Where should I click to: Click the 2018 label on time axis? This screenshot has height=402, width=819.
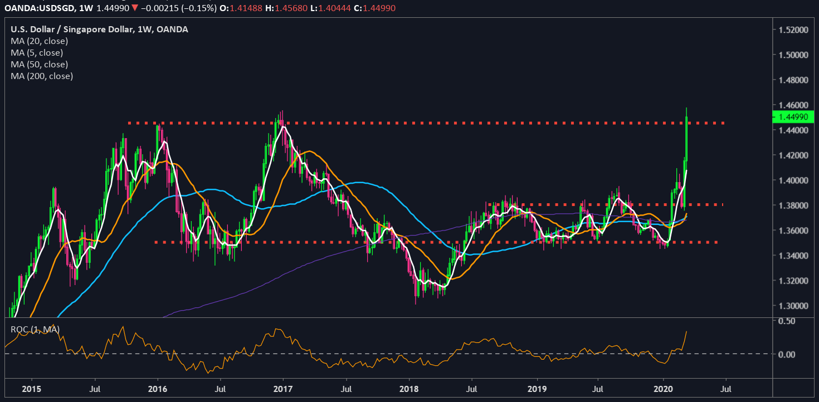(x=411, y=388)
